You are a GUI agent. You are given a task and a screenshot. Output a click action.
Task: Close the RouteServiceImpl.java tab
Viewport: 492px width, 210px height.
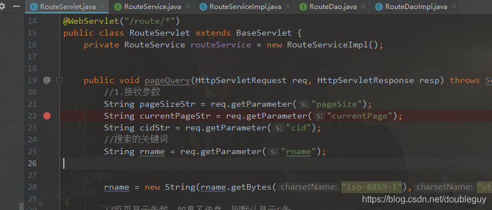pos(287,6)
